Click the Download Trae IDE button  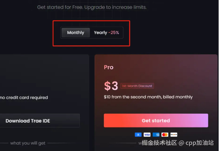[x=40, y=121]
